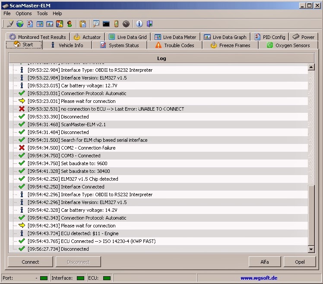Image resolution: width=323 pixels, height=284 pixels.
Task: Click the checklist document toolbar icon
Action: pos(30,24)
